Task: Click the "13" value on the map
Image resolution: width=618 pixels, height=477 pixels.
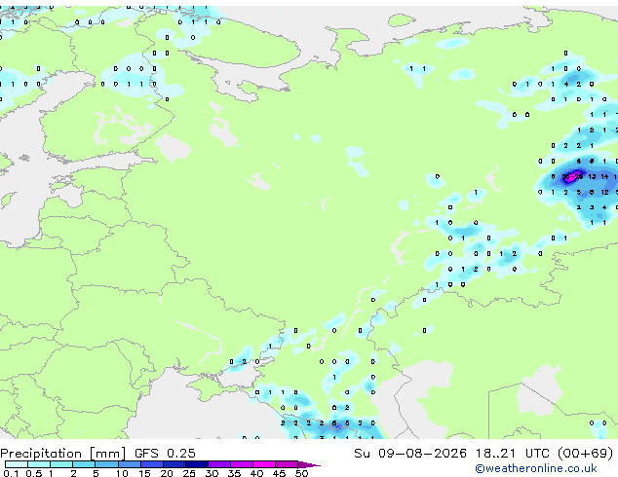Action: click(x=592, y=177)
